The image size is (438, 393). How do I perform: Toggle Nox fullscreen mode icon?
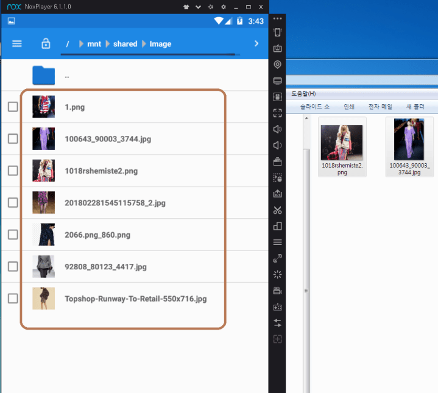pos(278,113)
